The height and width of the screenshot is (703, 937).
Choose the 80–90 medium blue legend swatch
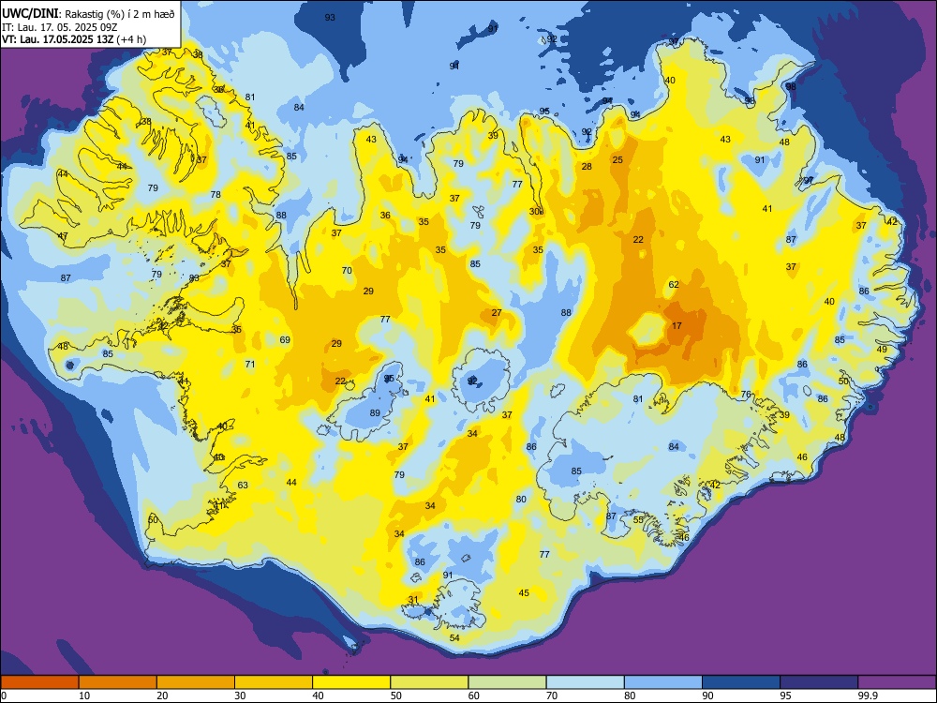662,682
